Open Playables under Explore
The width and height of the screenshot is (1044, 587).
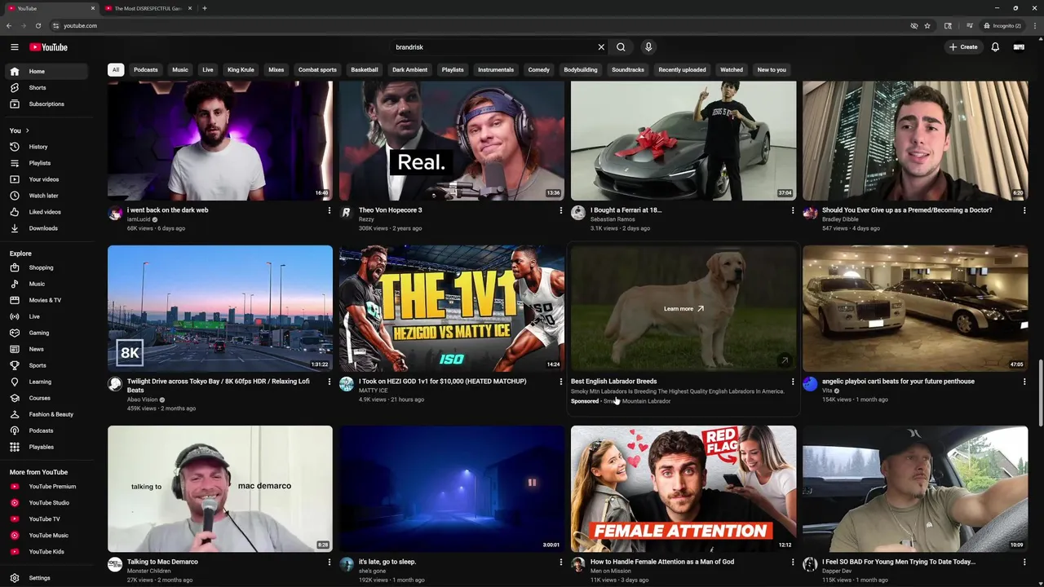tap(48, 447)
